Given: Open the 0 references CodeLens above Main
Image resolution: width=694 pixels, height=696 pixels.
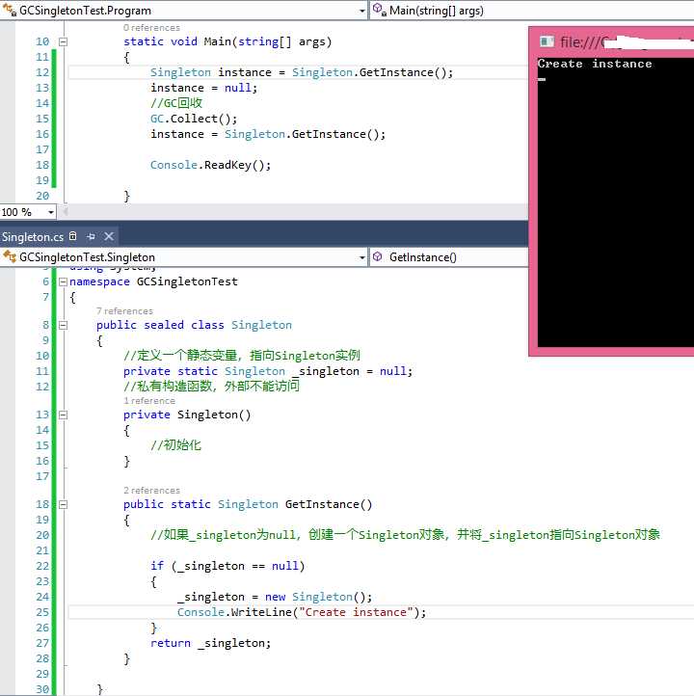Looking at the screenshot, I should pos(151,28).
